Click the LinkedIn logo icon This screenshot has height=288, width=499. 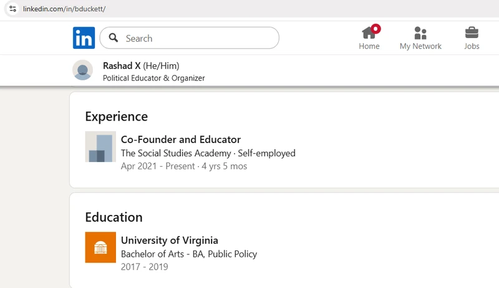click(x=84, y=38)
